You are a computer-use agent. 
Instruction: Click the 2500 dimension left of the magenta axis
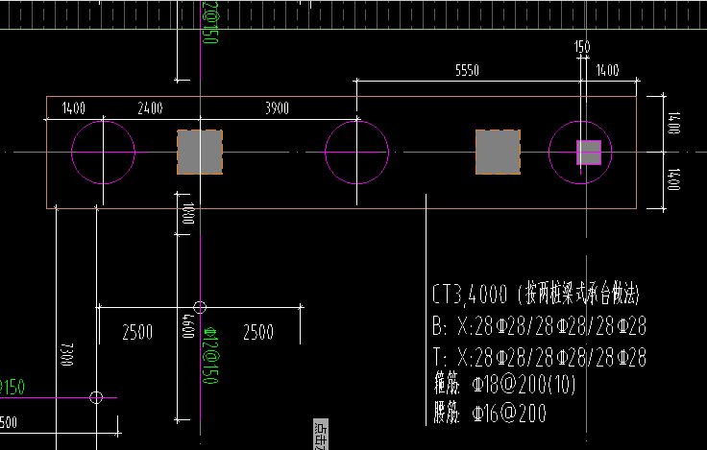coord(137,332)
